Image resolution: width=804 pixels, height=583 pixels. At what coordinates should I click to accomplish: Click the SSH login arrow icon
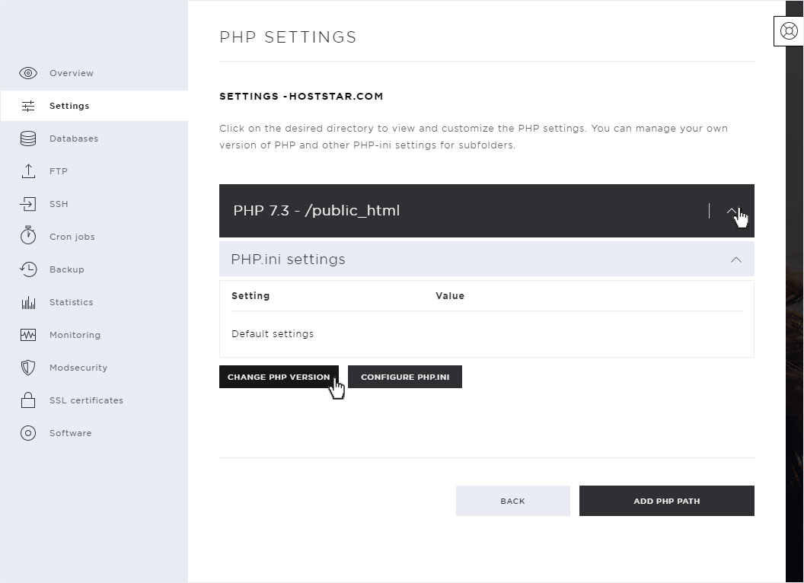28,204
